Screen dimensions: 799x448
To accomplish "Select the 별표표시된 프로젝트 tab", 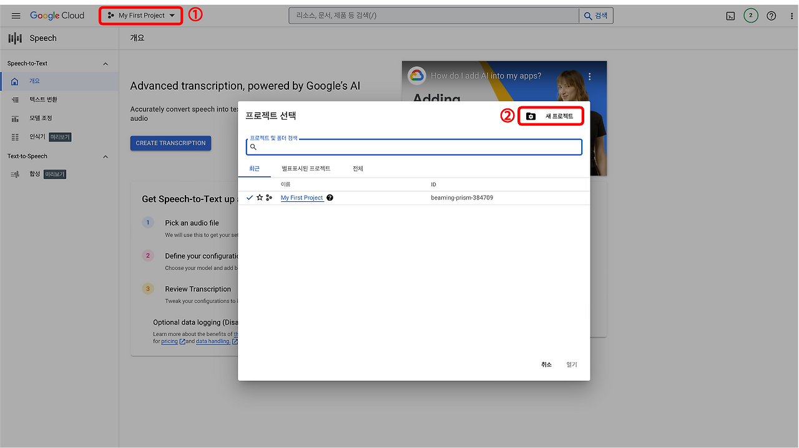I will click(306, 168).
